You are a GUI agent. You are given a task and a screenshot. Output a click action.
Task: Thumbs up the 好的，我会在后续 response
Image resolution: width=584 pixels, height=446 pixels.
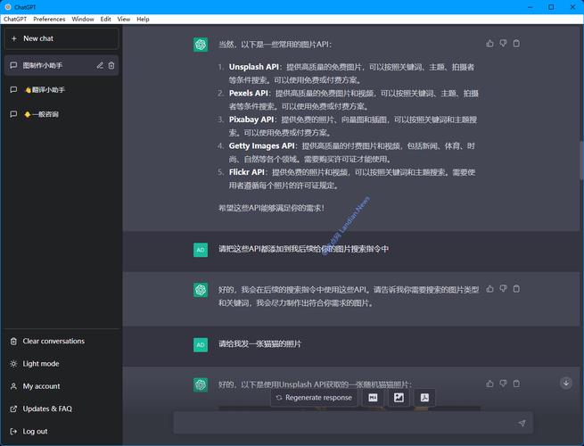pyautogui.click(x=489, y=288)
